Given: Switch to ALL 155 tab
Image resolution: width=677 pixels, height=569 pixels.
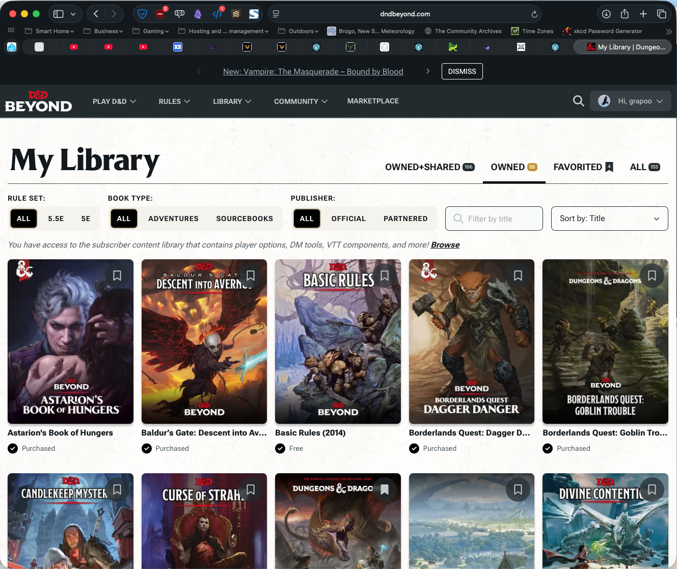Looking at the screenshot, I should point(645,167).
